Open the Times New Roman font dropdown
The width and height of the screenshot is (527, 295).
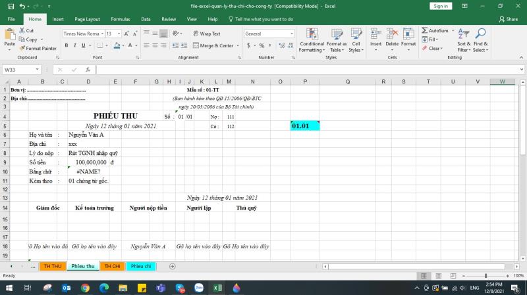click(101, 34)
